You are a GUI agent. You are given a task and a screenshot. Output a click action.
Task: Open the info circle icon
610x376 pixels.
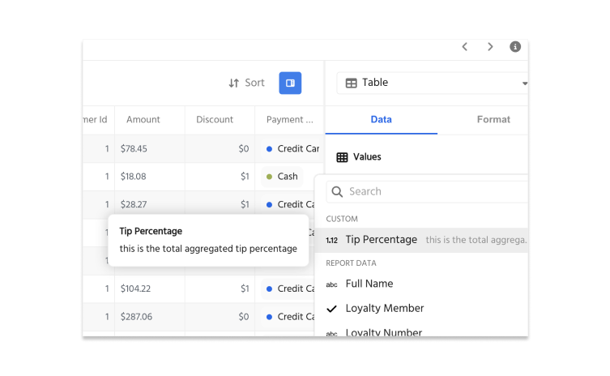515,47
